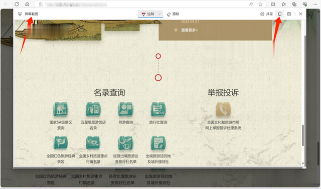Open 全国红色旅游经典景区 icon
Image resolution: width=321 pixels, height=189 pixels.
click(61, 143)
